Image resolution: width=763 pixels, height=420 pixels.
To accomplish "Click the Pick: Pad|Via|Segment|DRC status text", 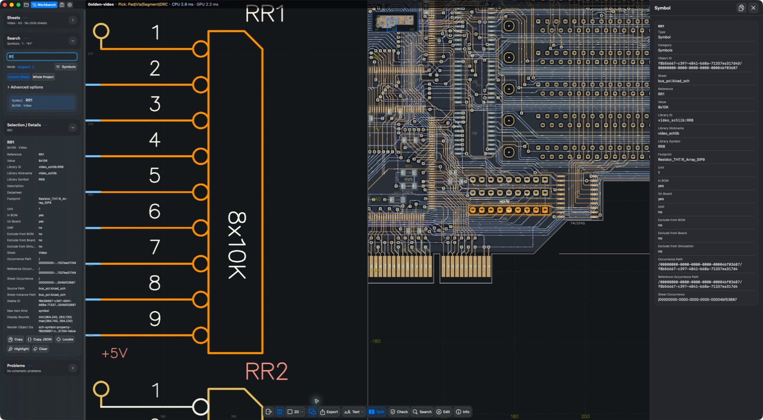I will pyautogui.click(x=143, y=4).
